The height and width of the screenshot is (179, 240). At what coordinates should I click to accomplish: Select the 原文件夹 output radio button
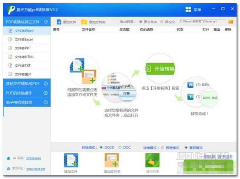click(141, 22)
